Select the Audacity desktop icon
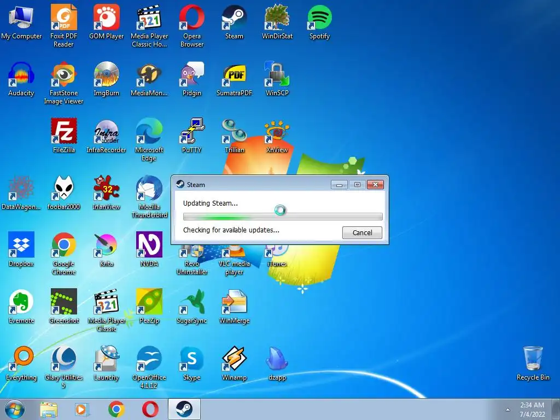Image resolution: width=560 pixels, height=420 pixels. point(21,79)
